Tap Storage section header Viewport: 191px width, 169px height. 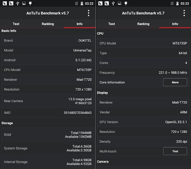point(7,123)
